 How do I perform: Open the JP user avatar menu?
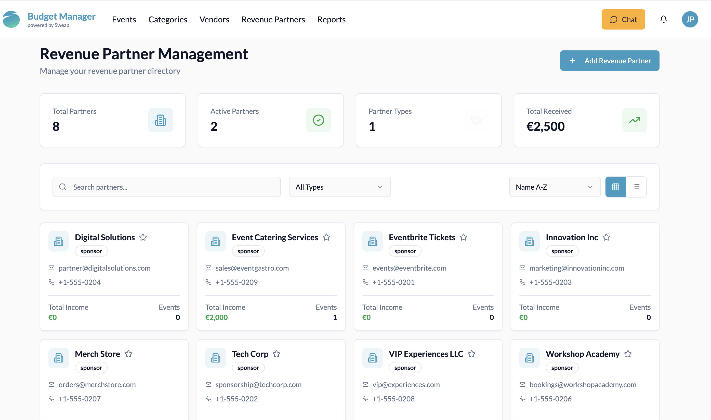pyautogui.click(x=690, y=19)
